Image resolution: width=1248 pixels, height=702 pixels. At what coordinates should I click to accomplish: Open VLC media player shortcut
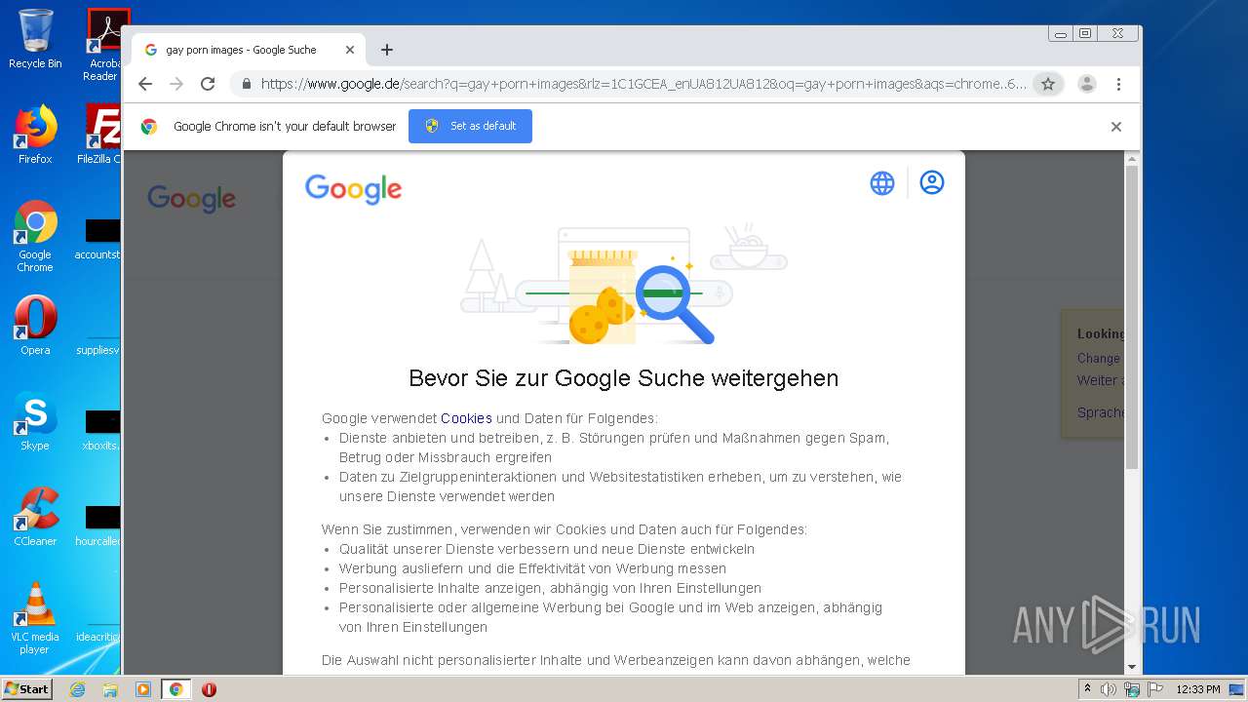(35, 618)
